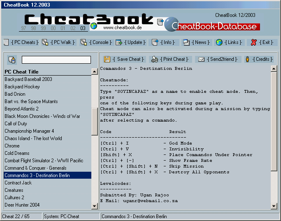Click the Save Cheat floppy button
The width and height of the screenshot is (281, 221).
pos(107,59)
